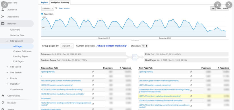
Task: Set graph interval to Month
Action: [225, 8]
